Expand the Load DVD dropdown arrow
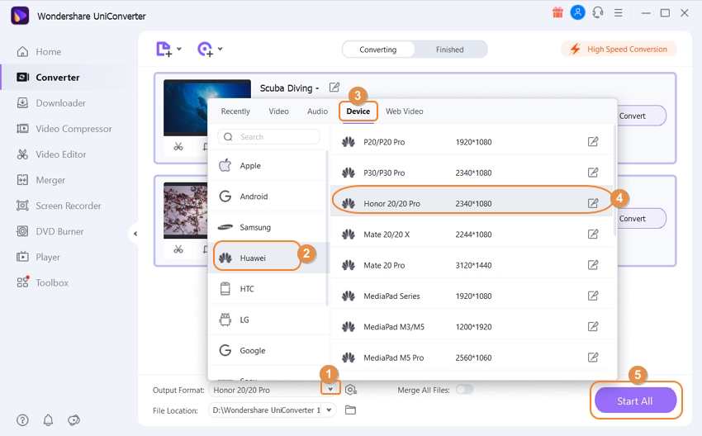 pos(221,49)
